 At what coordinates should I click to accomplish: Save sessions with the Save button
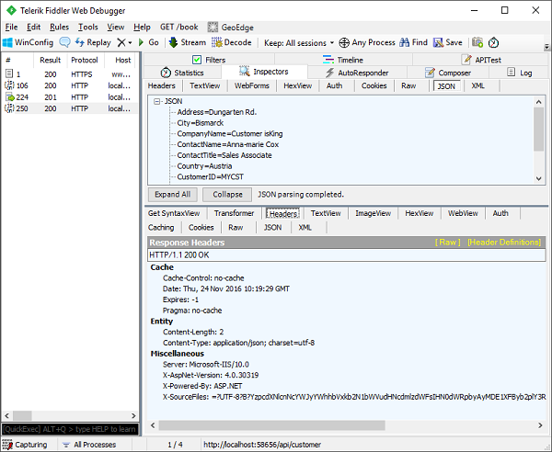click(x=447, y=42)
